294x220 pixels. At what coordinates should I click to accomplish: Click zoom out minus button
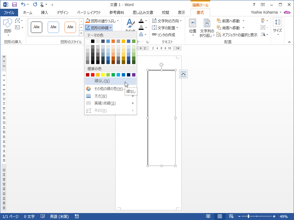pyautogui.click(x=239, y=216)
